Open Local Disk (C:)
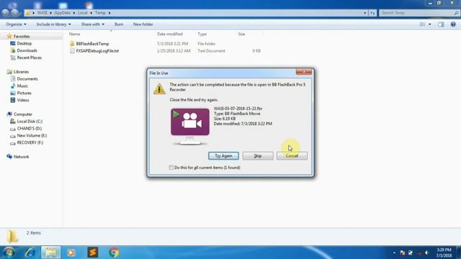Viewport: 461px width, 259px height. 30,122
